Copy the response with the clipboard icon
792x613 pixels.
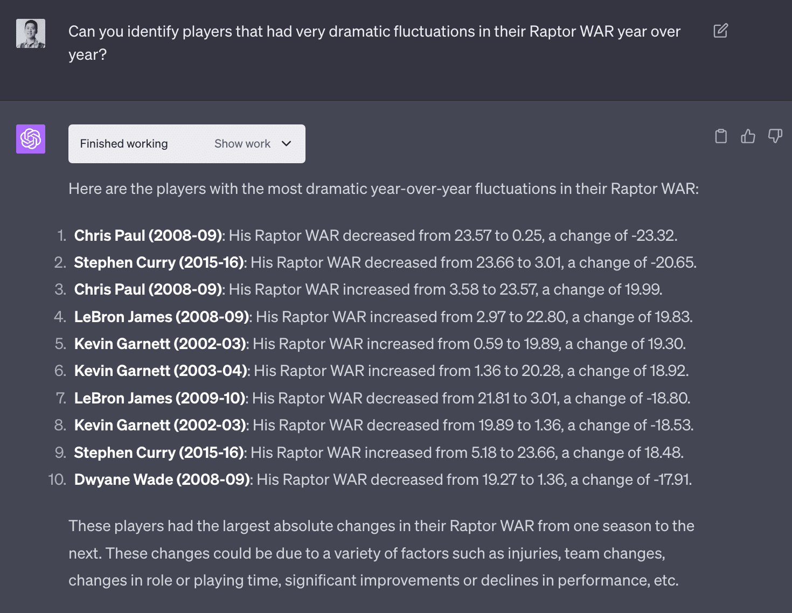[x=720, y=136]
